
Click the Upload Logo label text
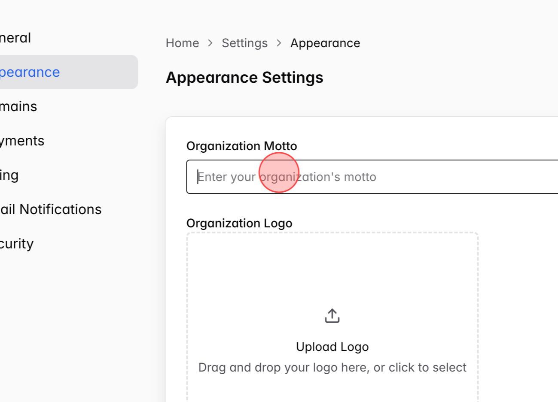(332, 347)
